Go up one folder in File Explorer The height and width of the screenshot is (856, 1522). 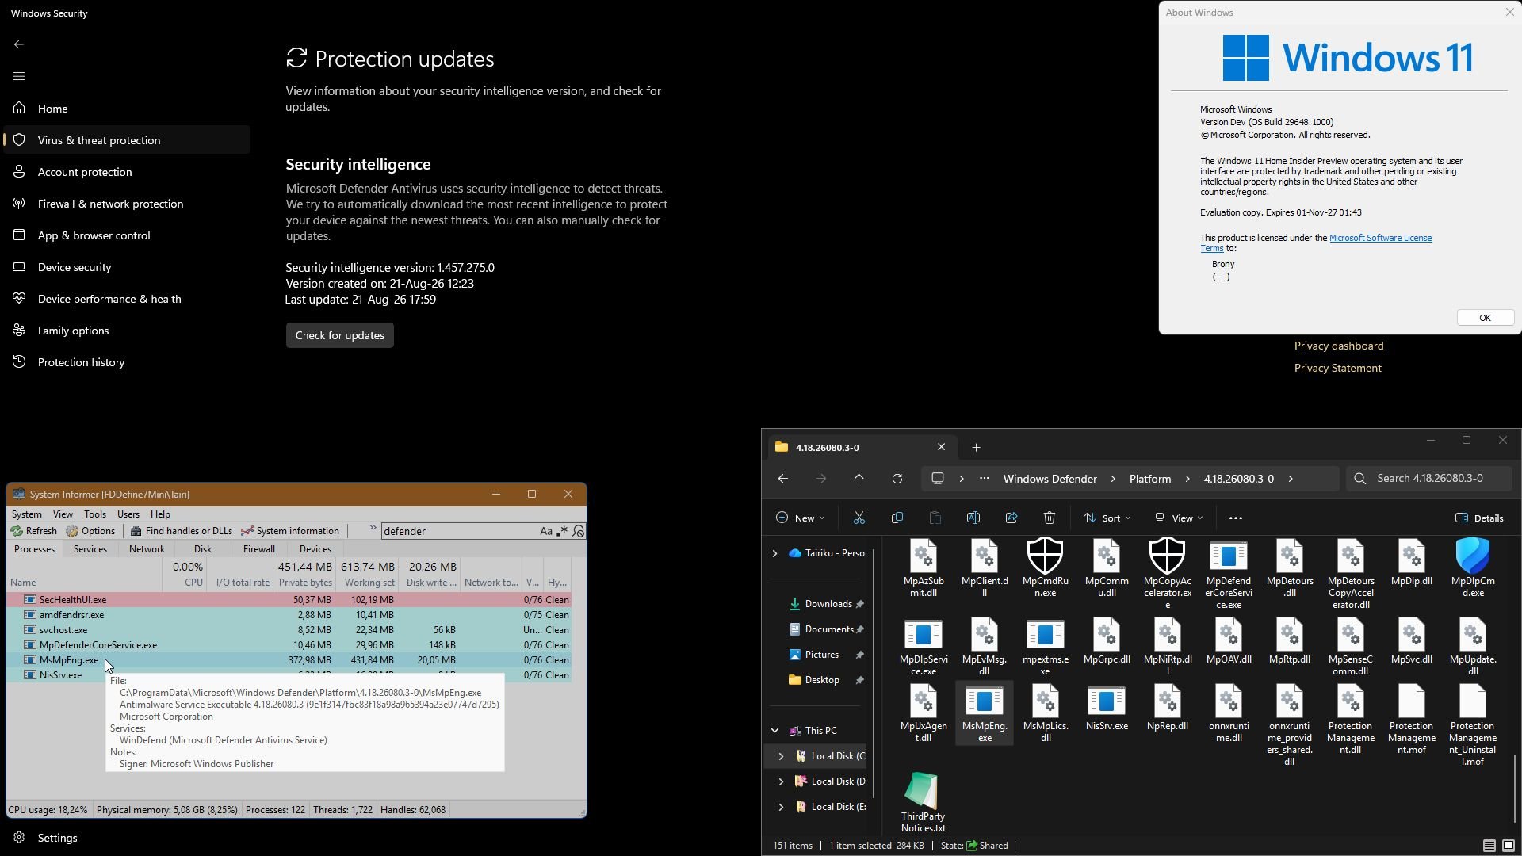click(x=859, y=479)
